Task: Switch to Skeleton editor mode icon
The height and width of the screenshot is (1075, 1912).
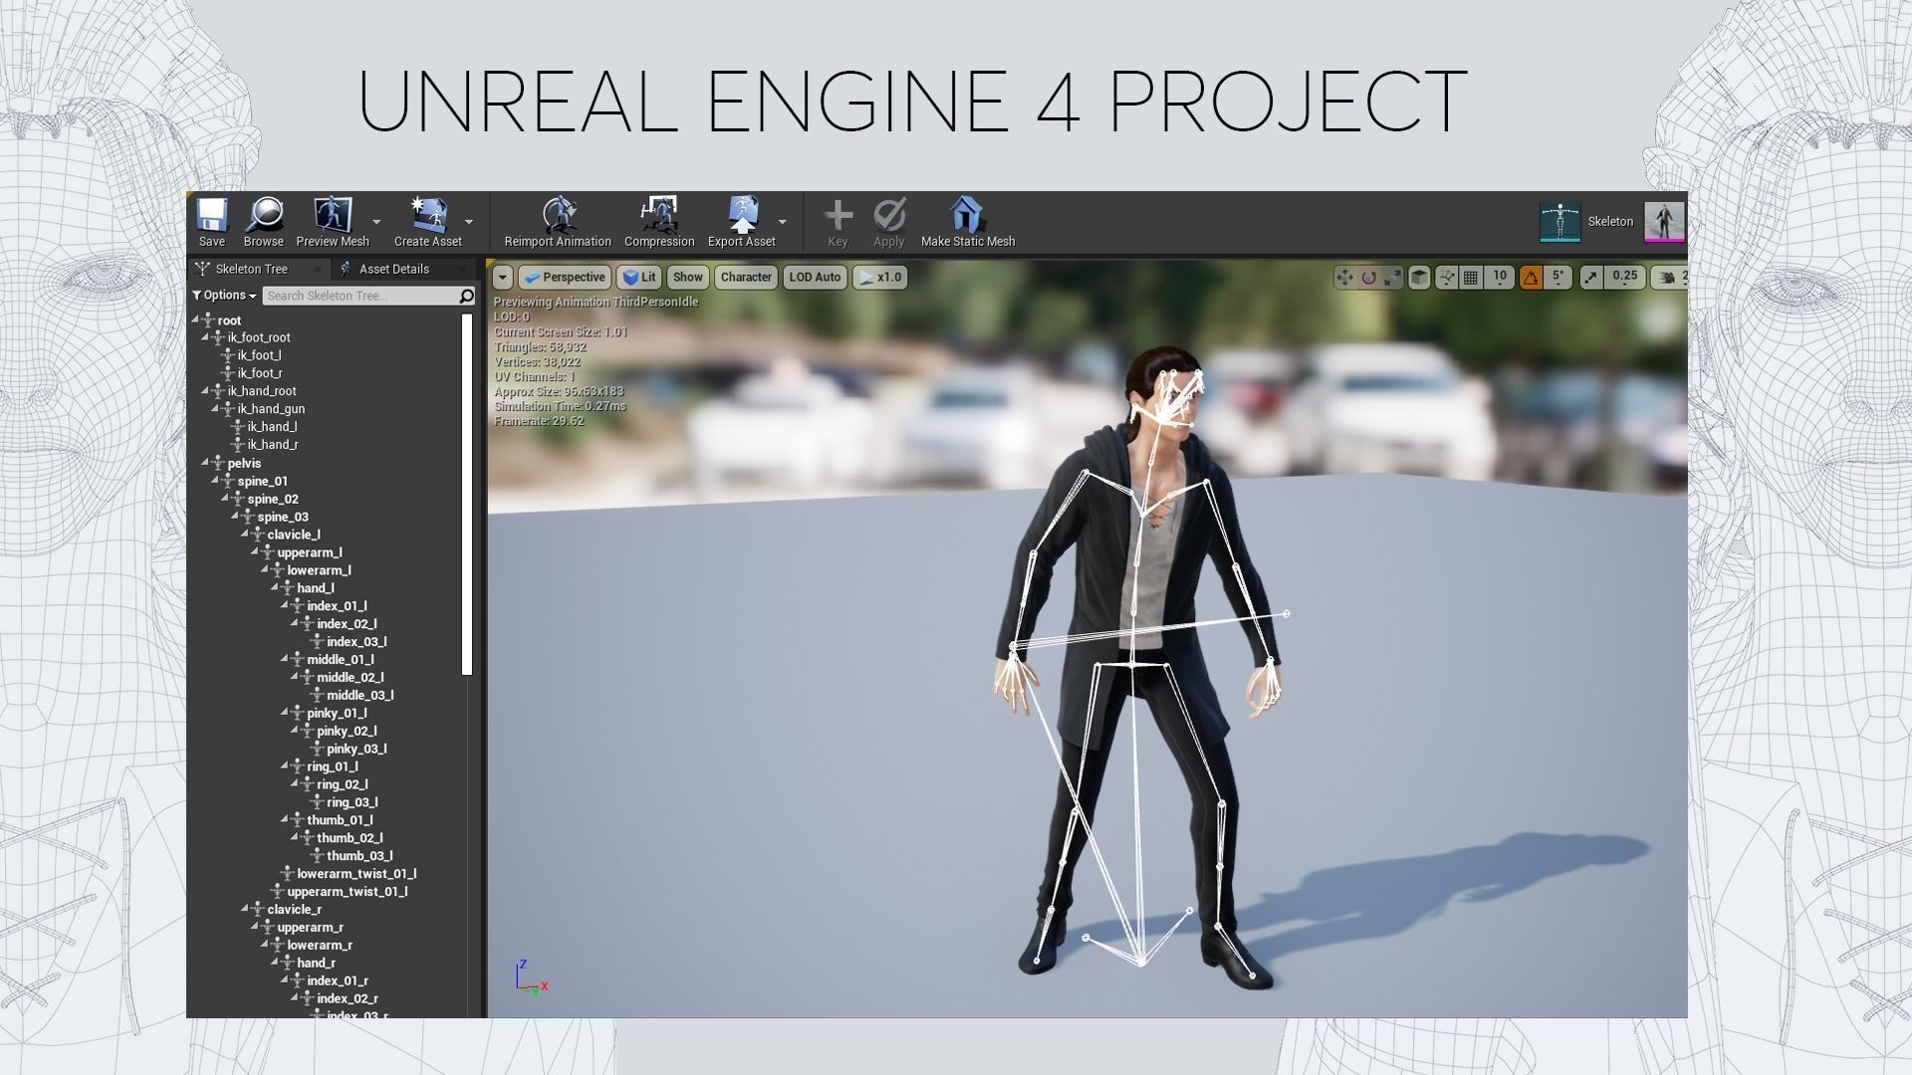Action: click(1560, 222)
